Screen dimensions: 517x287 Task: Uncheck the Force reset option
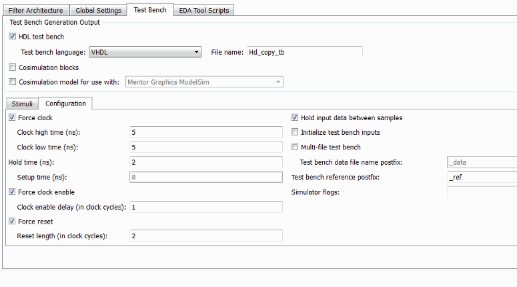(x=13, y=222)
